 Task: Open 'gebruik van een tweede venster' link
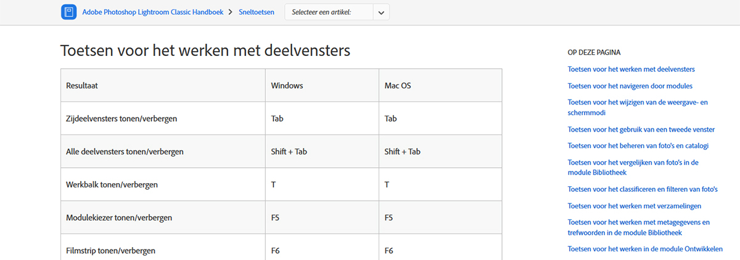coord(641,130)
